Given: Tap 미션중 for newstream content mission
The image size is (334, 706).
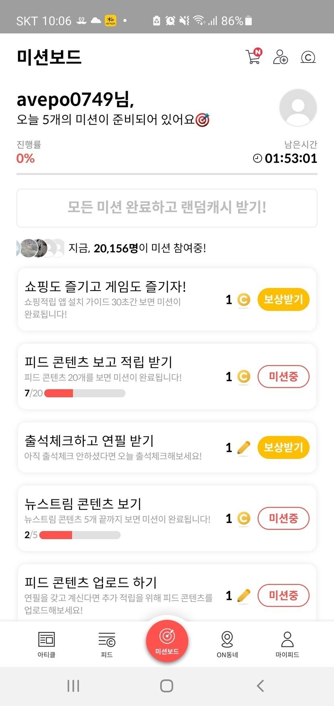Looking at the screenshot, I should pos(283,518).
